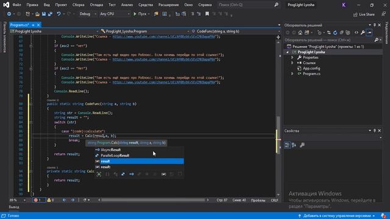
Task: Click the editor vertical scrollbar track
Action: coord(278,119)
